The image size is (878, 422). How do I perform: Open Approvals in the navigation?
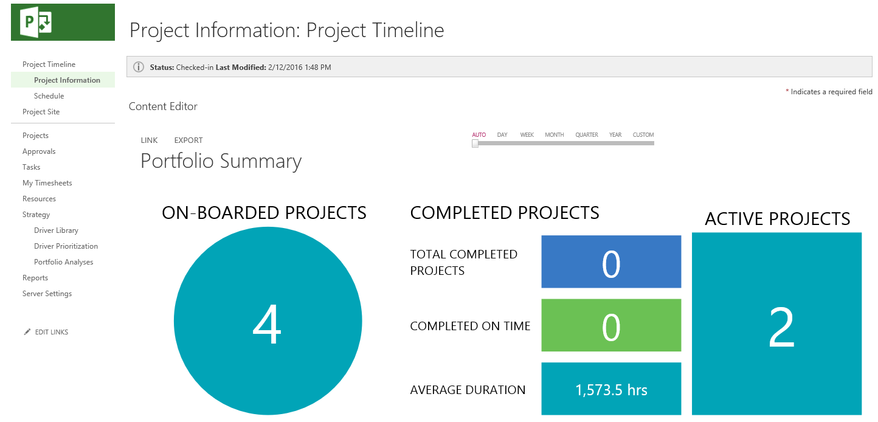(x=39, y=151)
